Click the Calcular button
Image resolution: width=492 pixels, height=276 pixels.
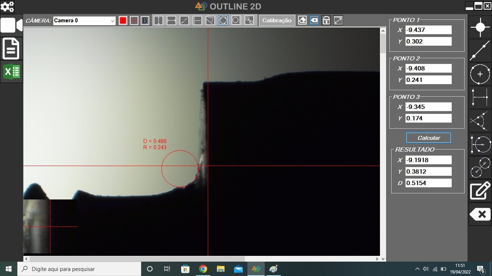point(429,138)
